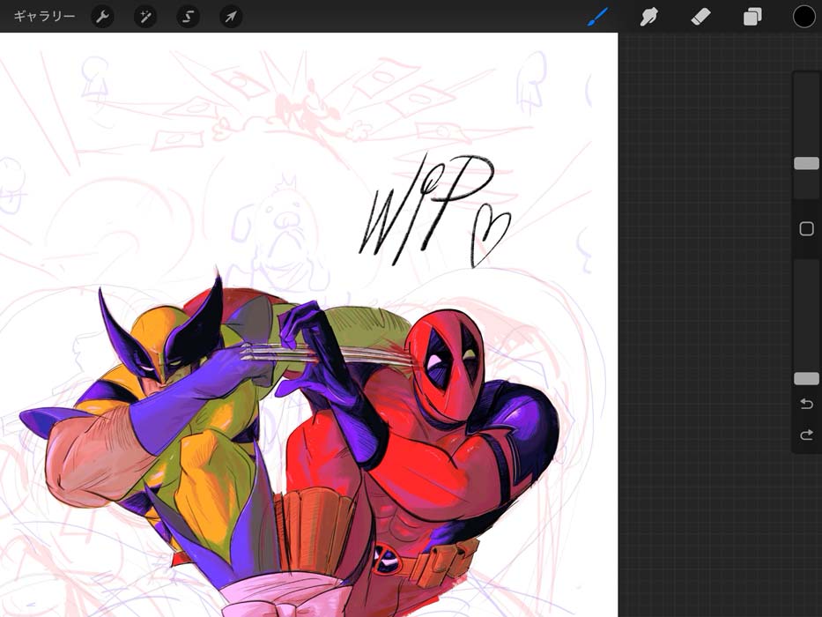
Task: Click the brush size slider handle
Action: 806,163
